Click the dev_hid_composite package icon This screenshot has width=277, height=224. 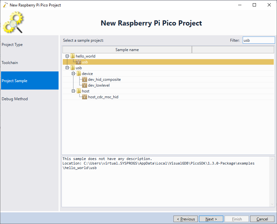tap(84, 80)
